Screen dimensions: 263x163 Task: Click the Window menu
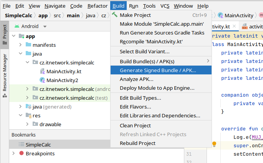(183, 6)
